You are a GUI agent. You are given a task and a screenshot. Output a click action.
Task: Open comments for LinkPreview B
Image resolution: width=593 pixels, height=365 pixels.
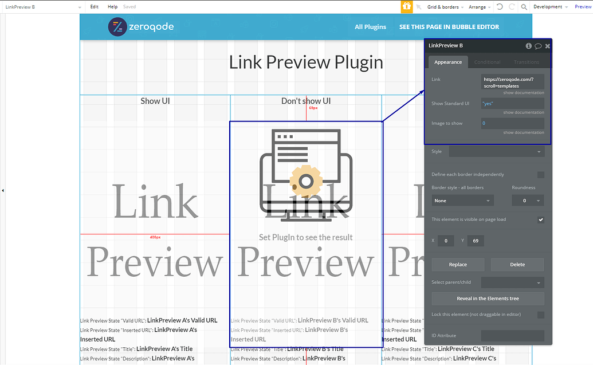538,46
